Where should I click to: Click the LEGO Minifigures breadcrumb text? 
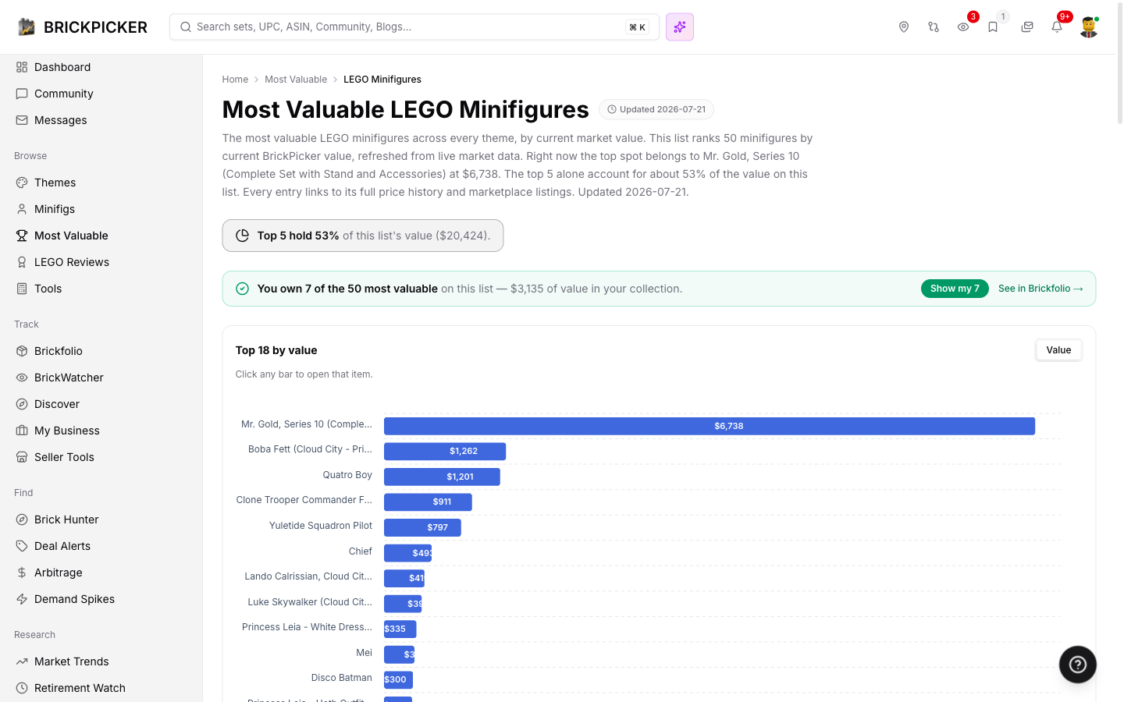coord(382,80)
